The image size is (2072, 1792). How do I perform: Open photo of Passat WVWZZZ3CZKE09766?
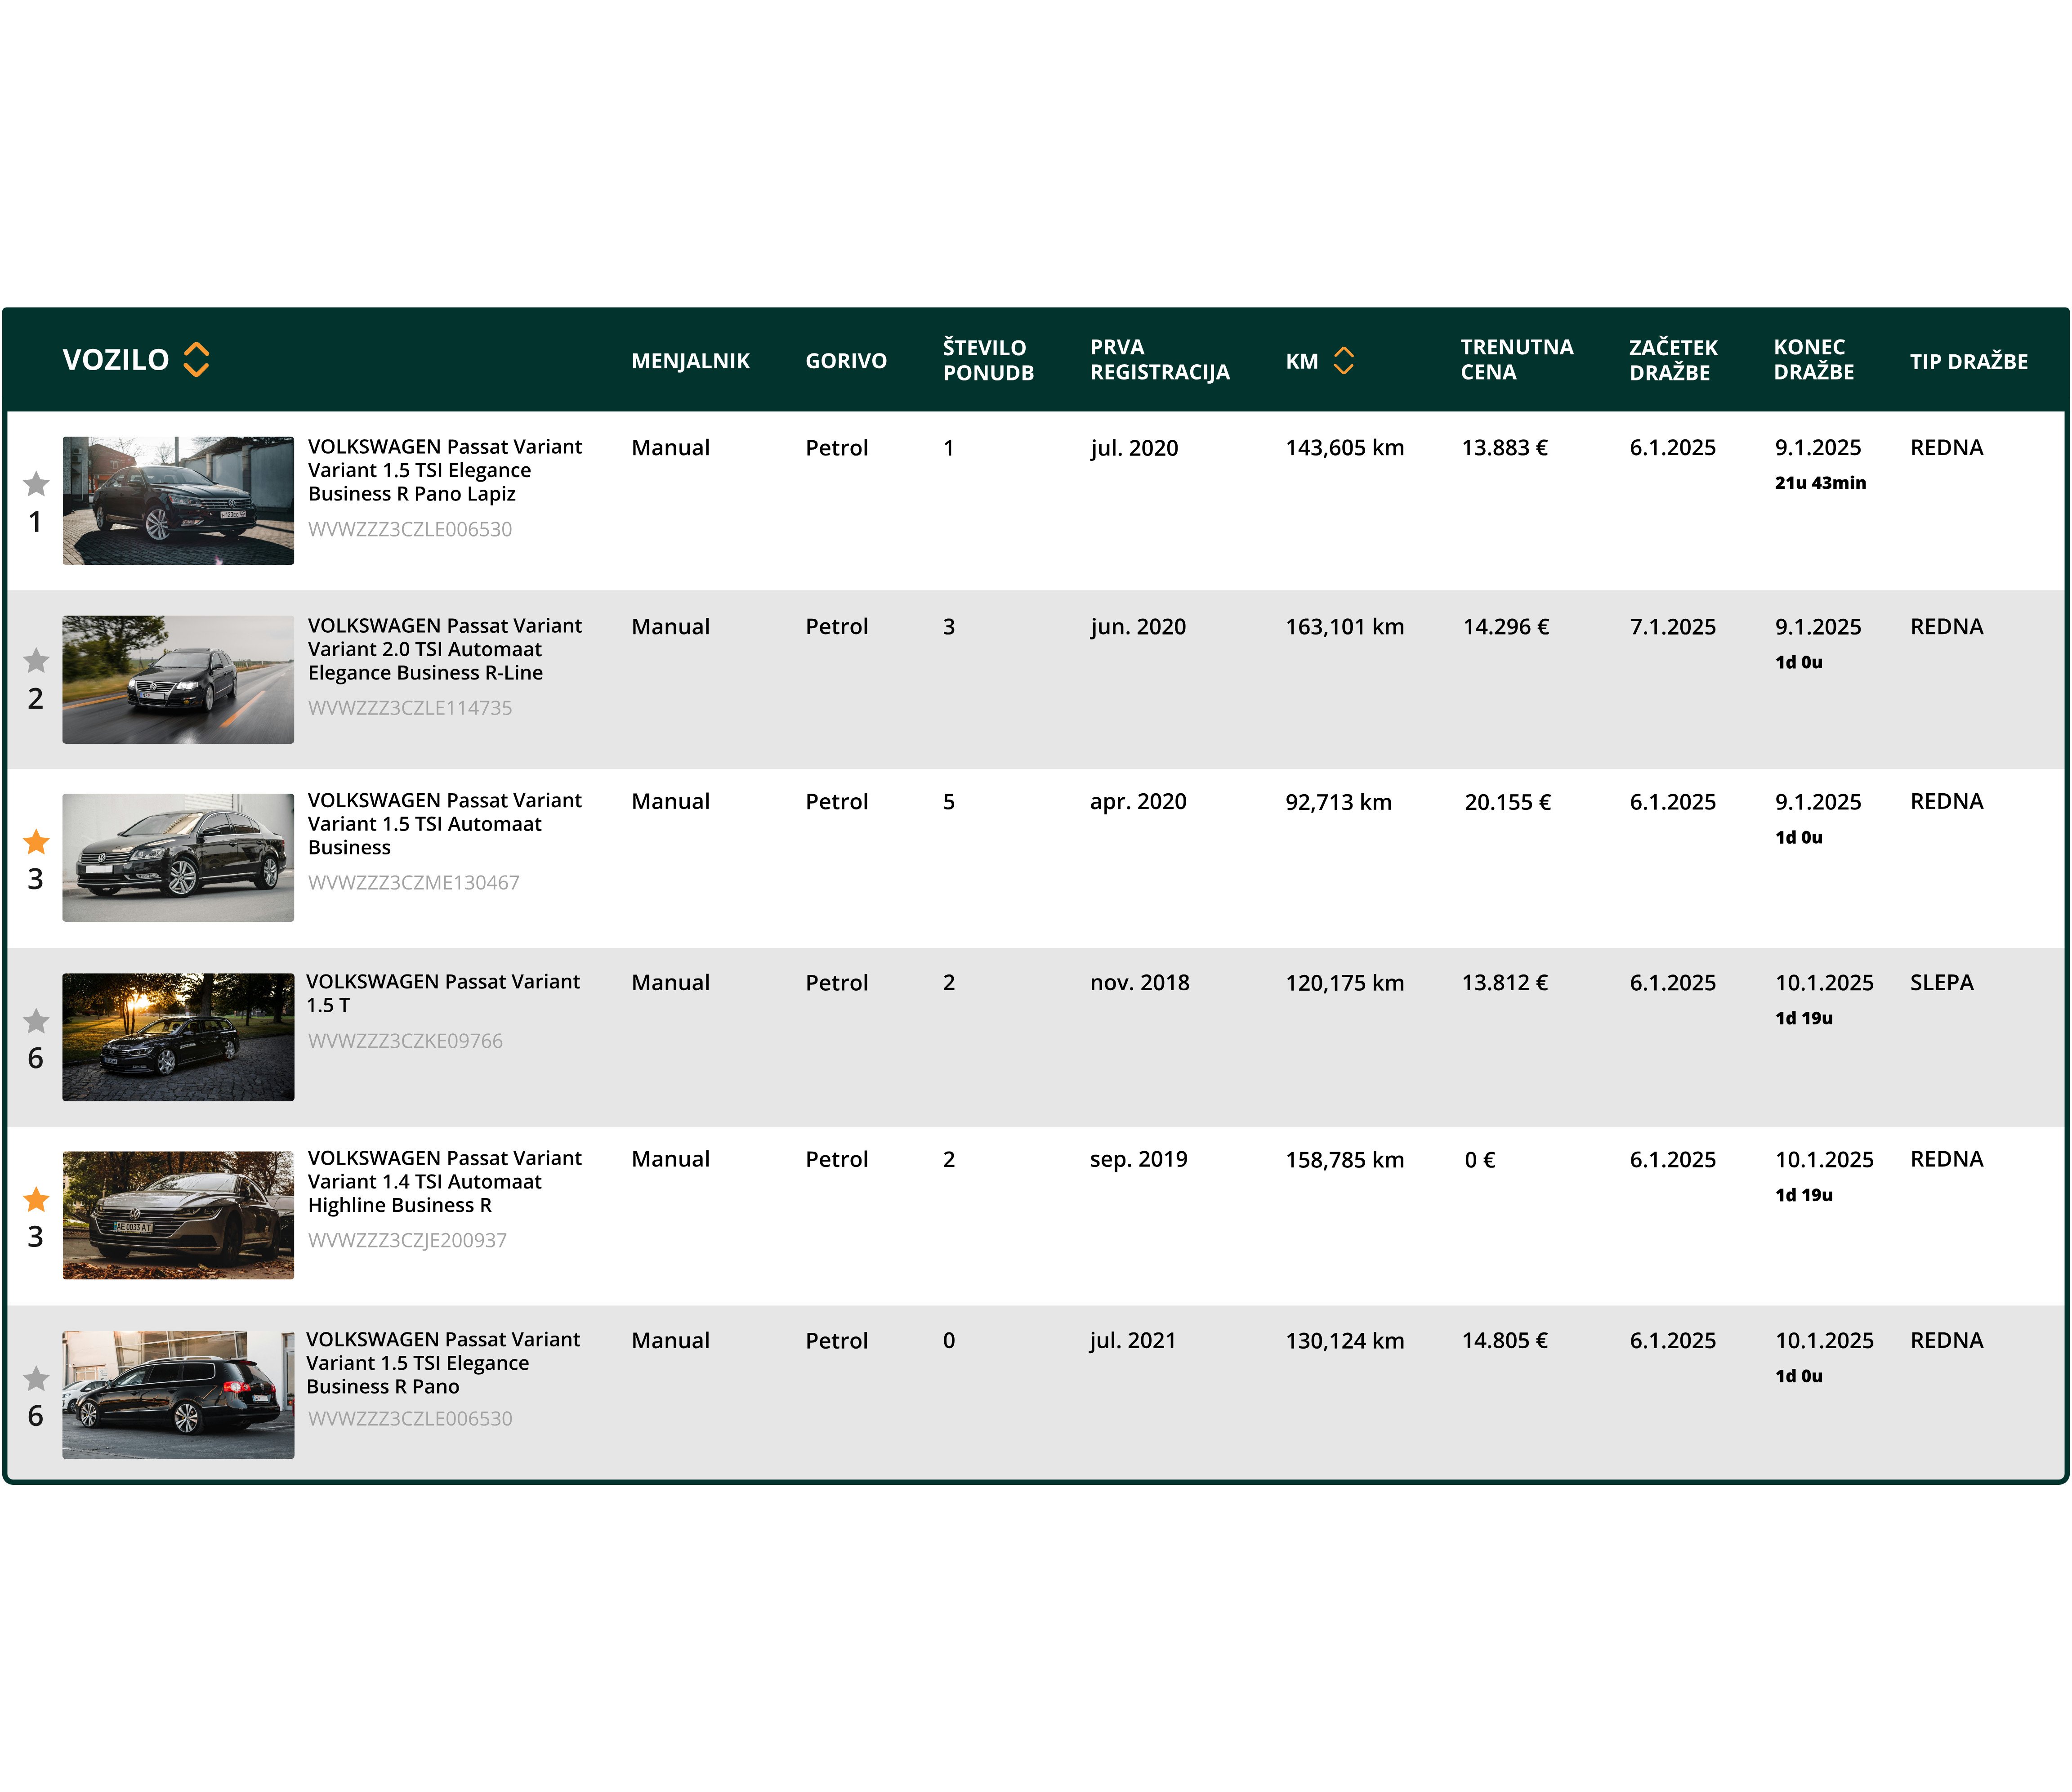178,1037
